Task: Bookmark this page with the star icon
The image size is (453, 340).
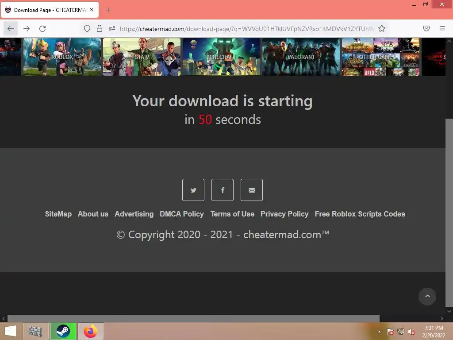Action: click(x=382, y=28)
